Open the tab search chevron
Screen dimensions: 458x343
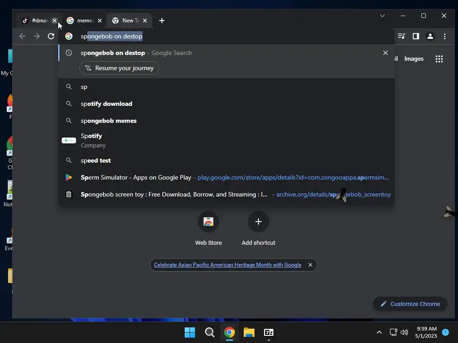382,16
